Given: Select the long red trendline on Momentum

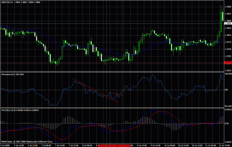Looking at the screenshot, I should pyautogui.click(x=95, y=91).
